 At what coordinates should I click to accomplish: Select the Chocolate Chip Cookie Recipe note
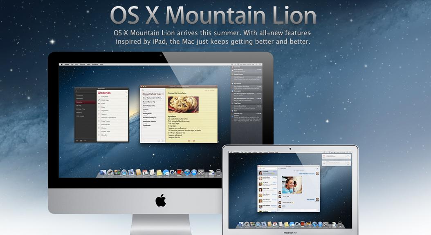coord(153,94)
